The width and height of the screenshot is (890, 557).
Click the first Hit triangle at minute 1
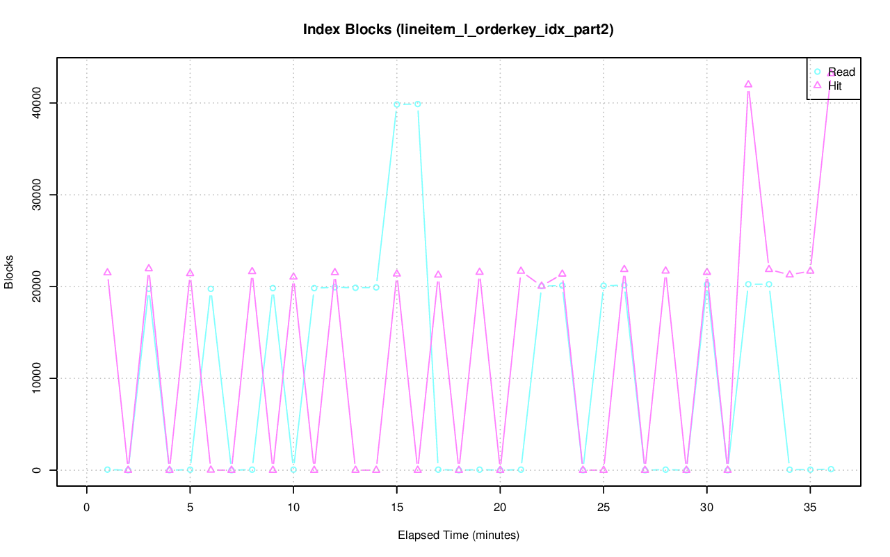coord(107,272)
